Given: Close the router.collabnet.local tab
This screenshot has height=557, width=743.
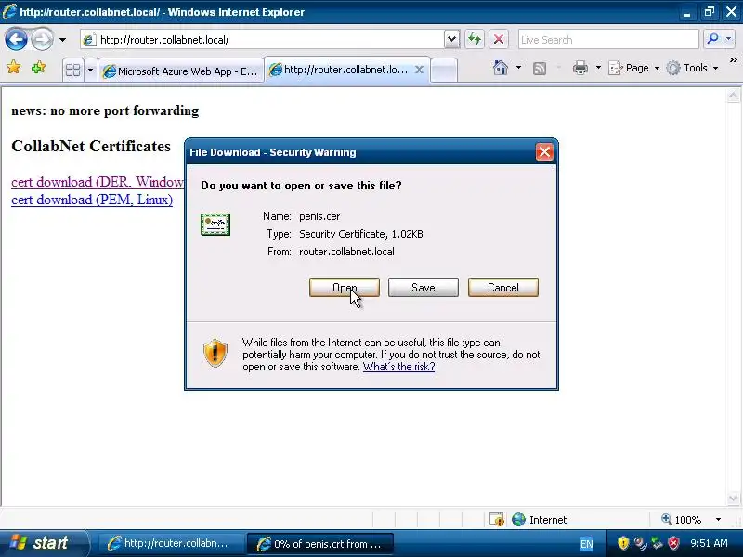Looking at the screenshot, I should [x=420, y=70].
